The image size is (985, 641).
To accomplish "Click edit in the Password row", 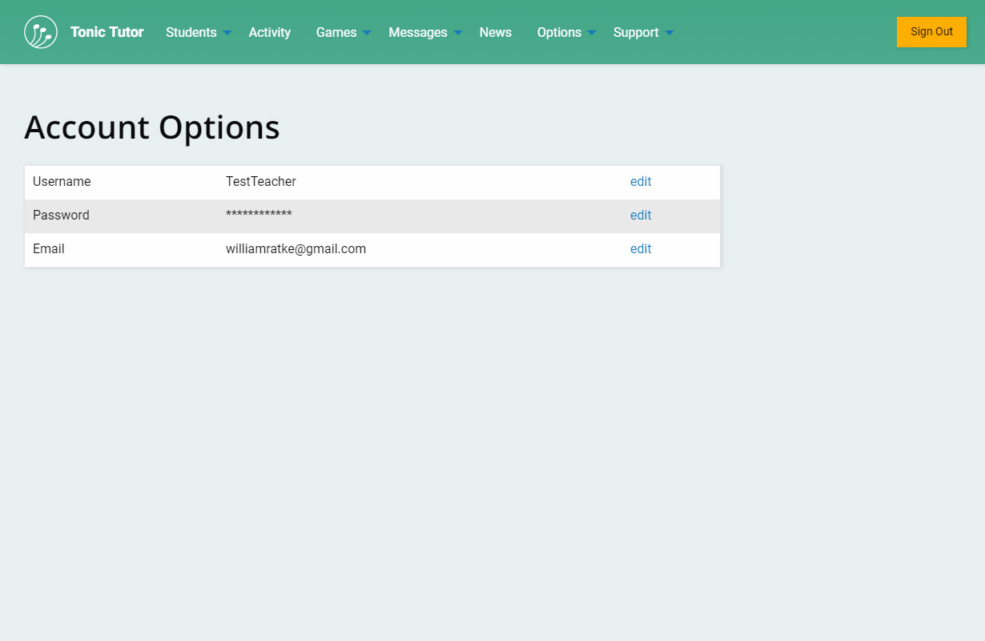I will tap(641, 216).
